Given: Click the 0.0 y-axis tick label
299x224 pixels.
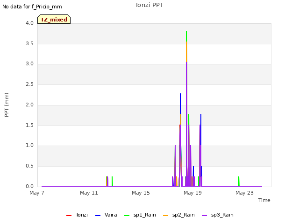Looking at the screenshot, I should (29, 187).
